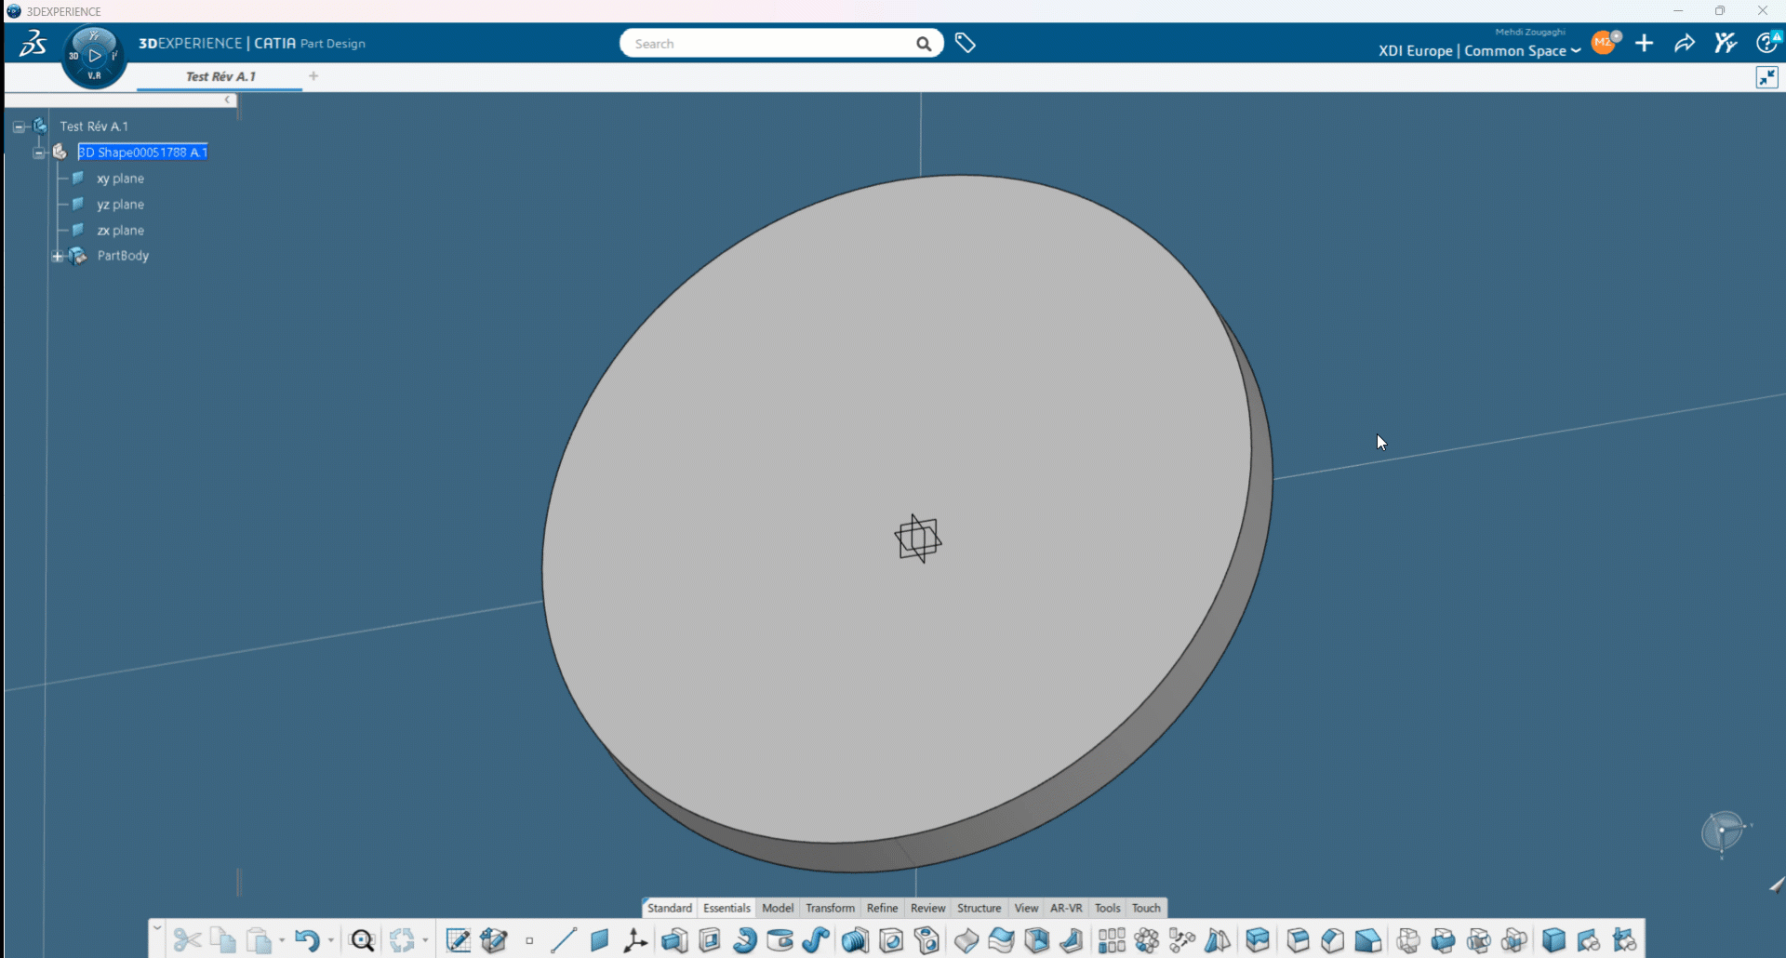Click the Pad extrusion tool icon

click(674, 940)
